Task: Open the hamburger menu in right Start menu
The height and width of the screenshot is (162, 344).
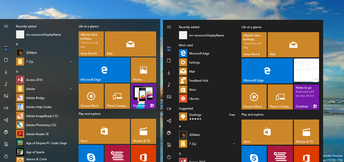Action: (169, 27)
